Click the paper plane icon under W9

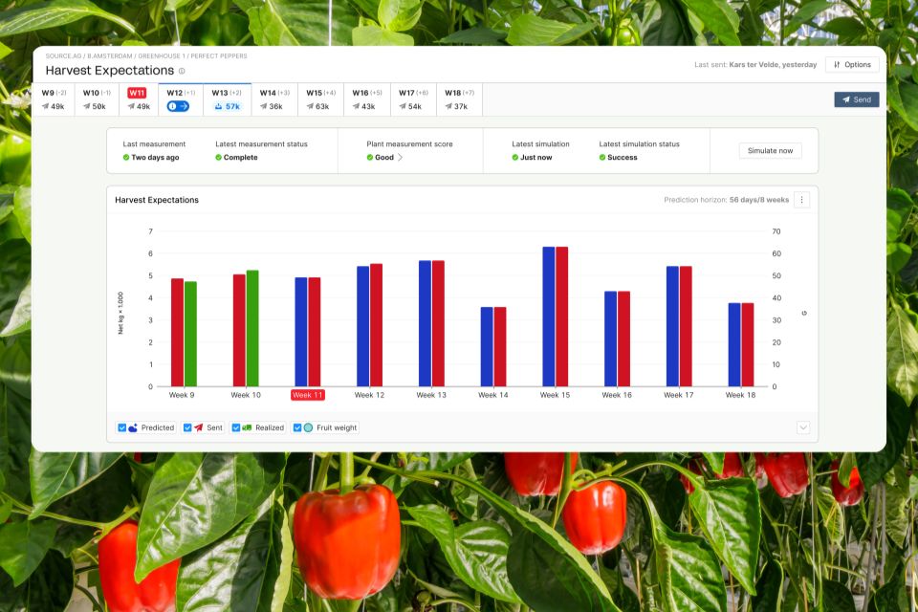pyautogui.click(x=45, y=106)
